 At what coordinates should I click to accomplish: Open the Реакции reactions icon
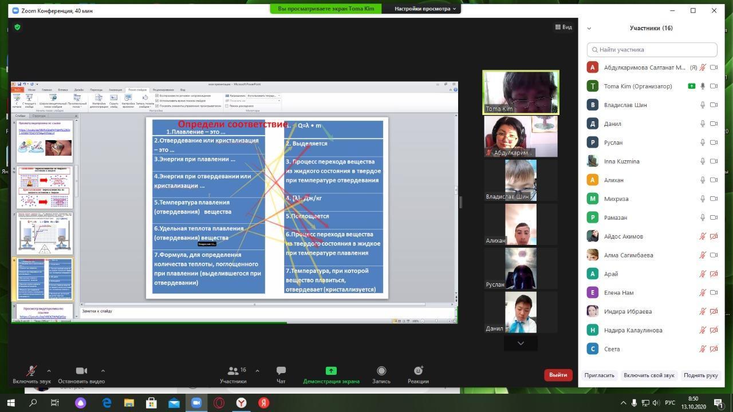pos(418,371)
